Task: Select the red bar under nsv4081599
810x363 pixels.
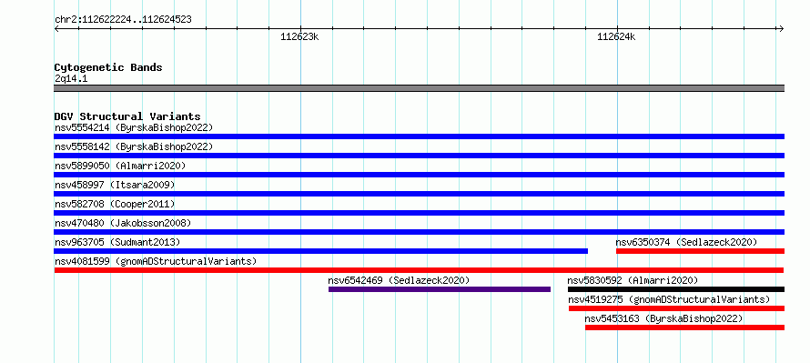Action: 419,270
